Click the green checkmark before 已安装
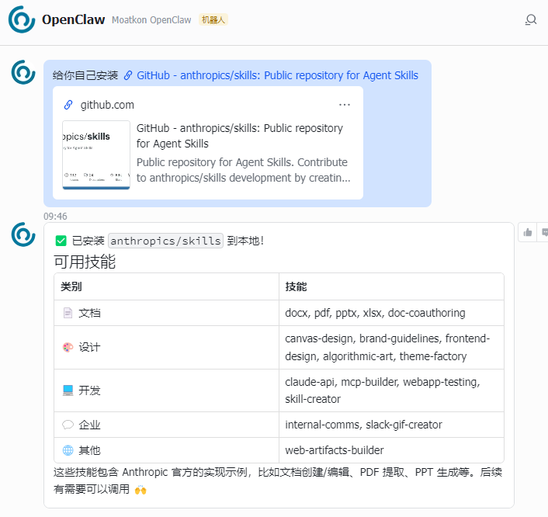This screenshot has width=548, height=517. (x=61, y=241)
